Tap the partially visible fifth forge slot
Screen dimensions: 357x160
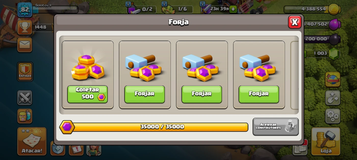[295, 75]
